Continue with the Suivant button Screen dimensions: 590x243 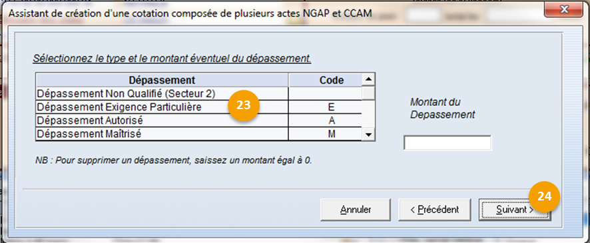coord(514,210)
